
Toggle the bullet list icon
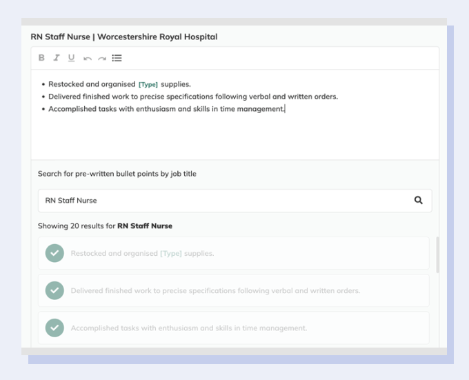coord(117,58)
